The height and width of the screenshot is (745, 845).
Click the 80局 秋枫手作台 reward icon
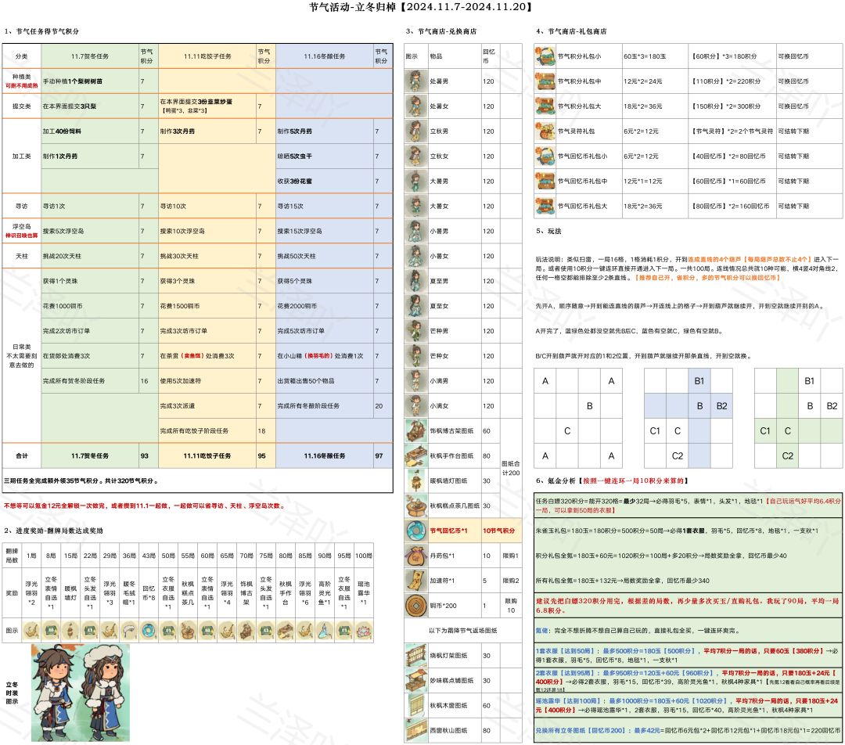pyautogui.click(x=286, y=630)
